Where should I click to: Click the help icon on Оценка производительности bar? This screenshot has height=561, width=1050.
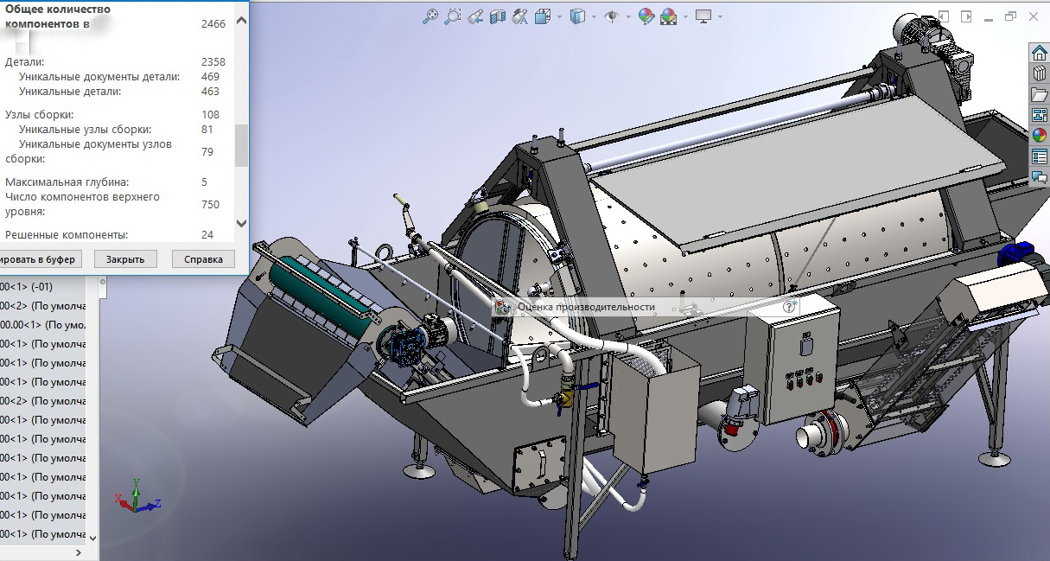788,307
